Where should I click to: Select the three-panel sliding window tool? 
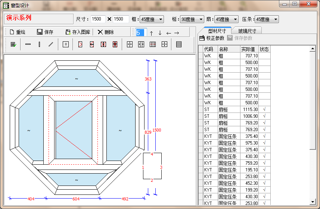click(141, 44)
